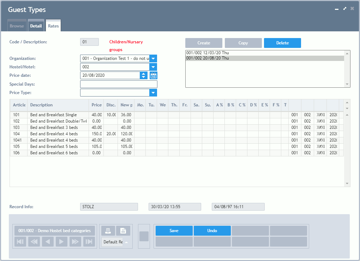Go to the last record

point(89,242)
